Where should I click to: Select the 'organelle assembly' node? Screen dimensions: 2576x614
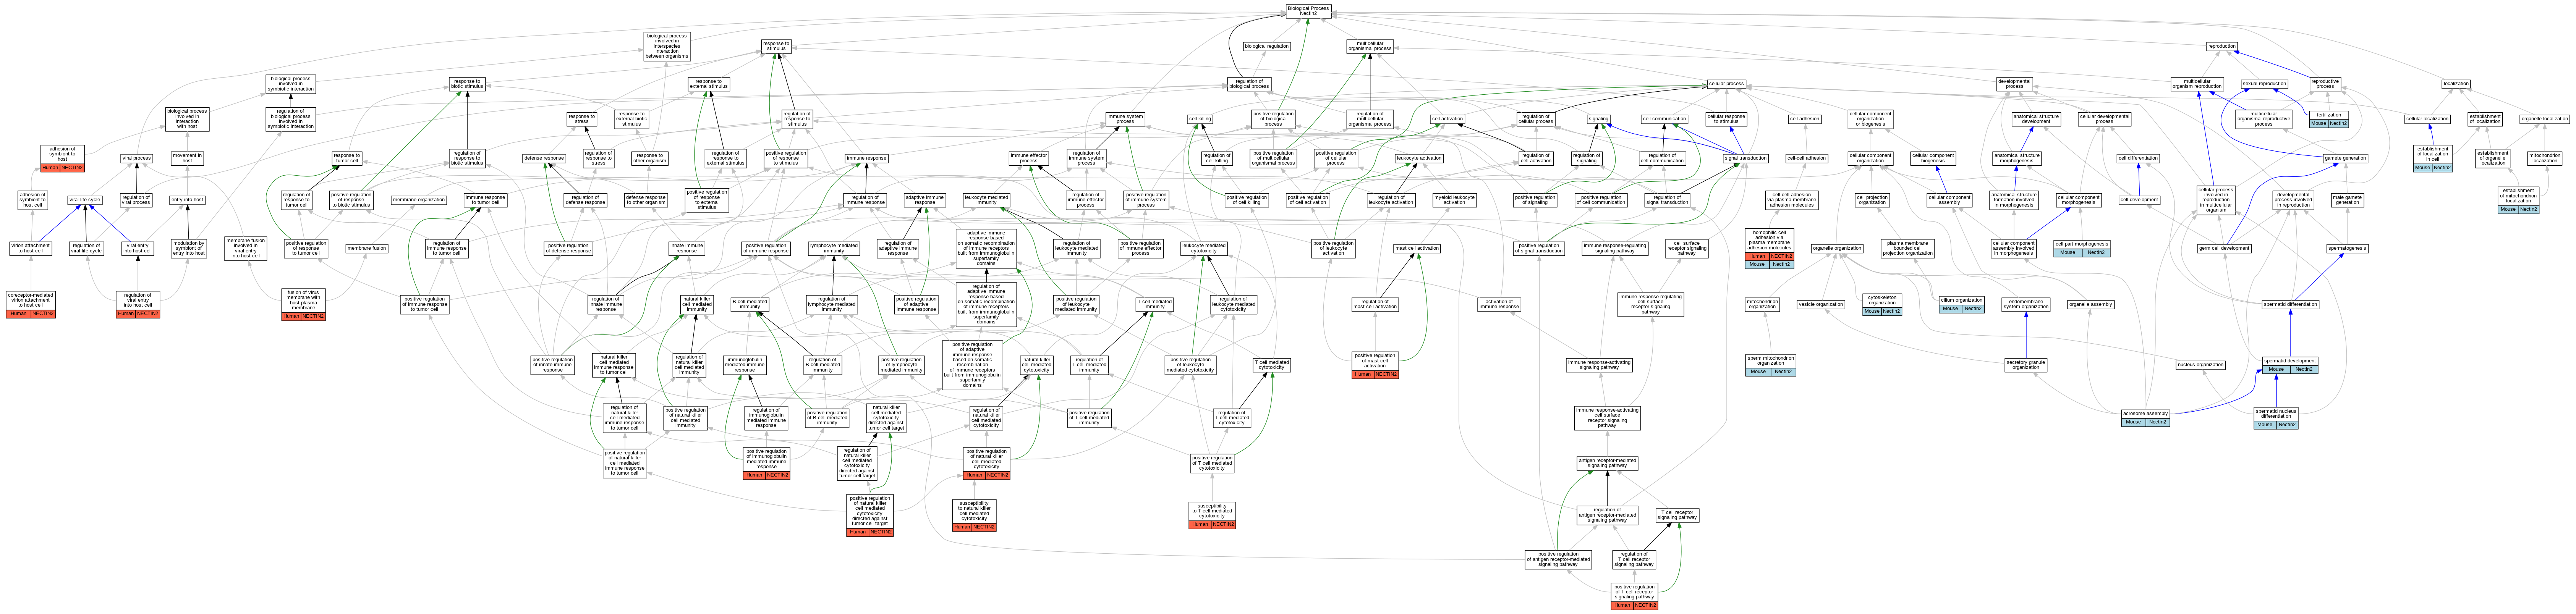click(x=2091, y=304)
